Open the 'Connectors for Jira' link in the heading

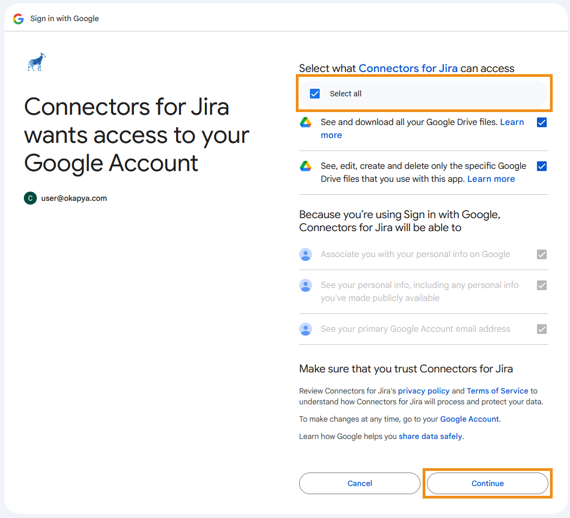click(x=408, y=68)
